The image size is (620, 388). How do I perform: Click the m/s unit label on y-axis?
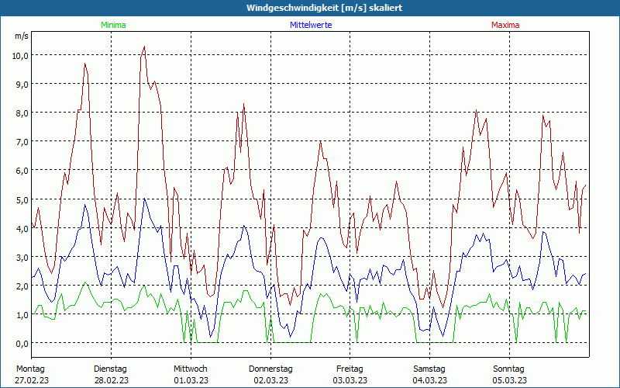22,36
